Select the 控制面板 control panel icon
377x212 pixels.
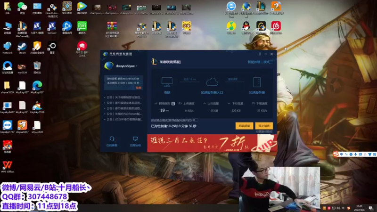37,8
